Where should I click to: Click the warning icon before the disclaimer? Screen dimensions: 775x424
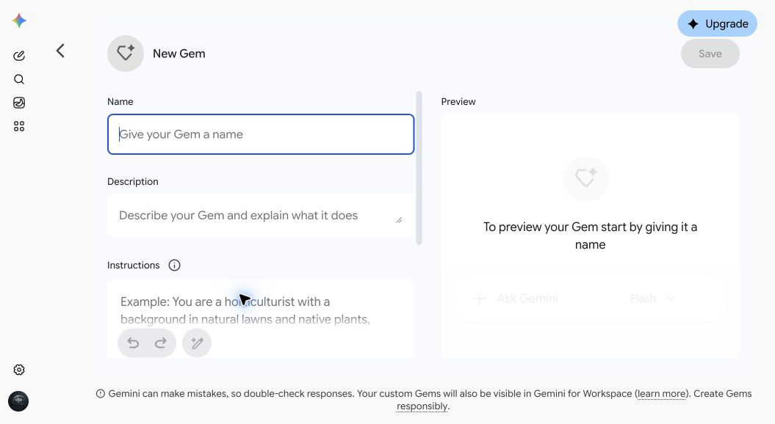[x=101, y=393]
